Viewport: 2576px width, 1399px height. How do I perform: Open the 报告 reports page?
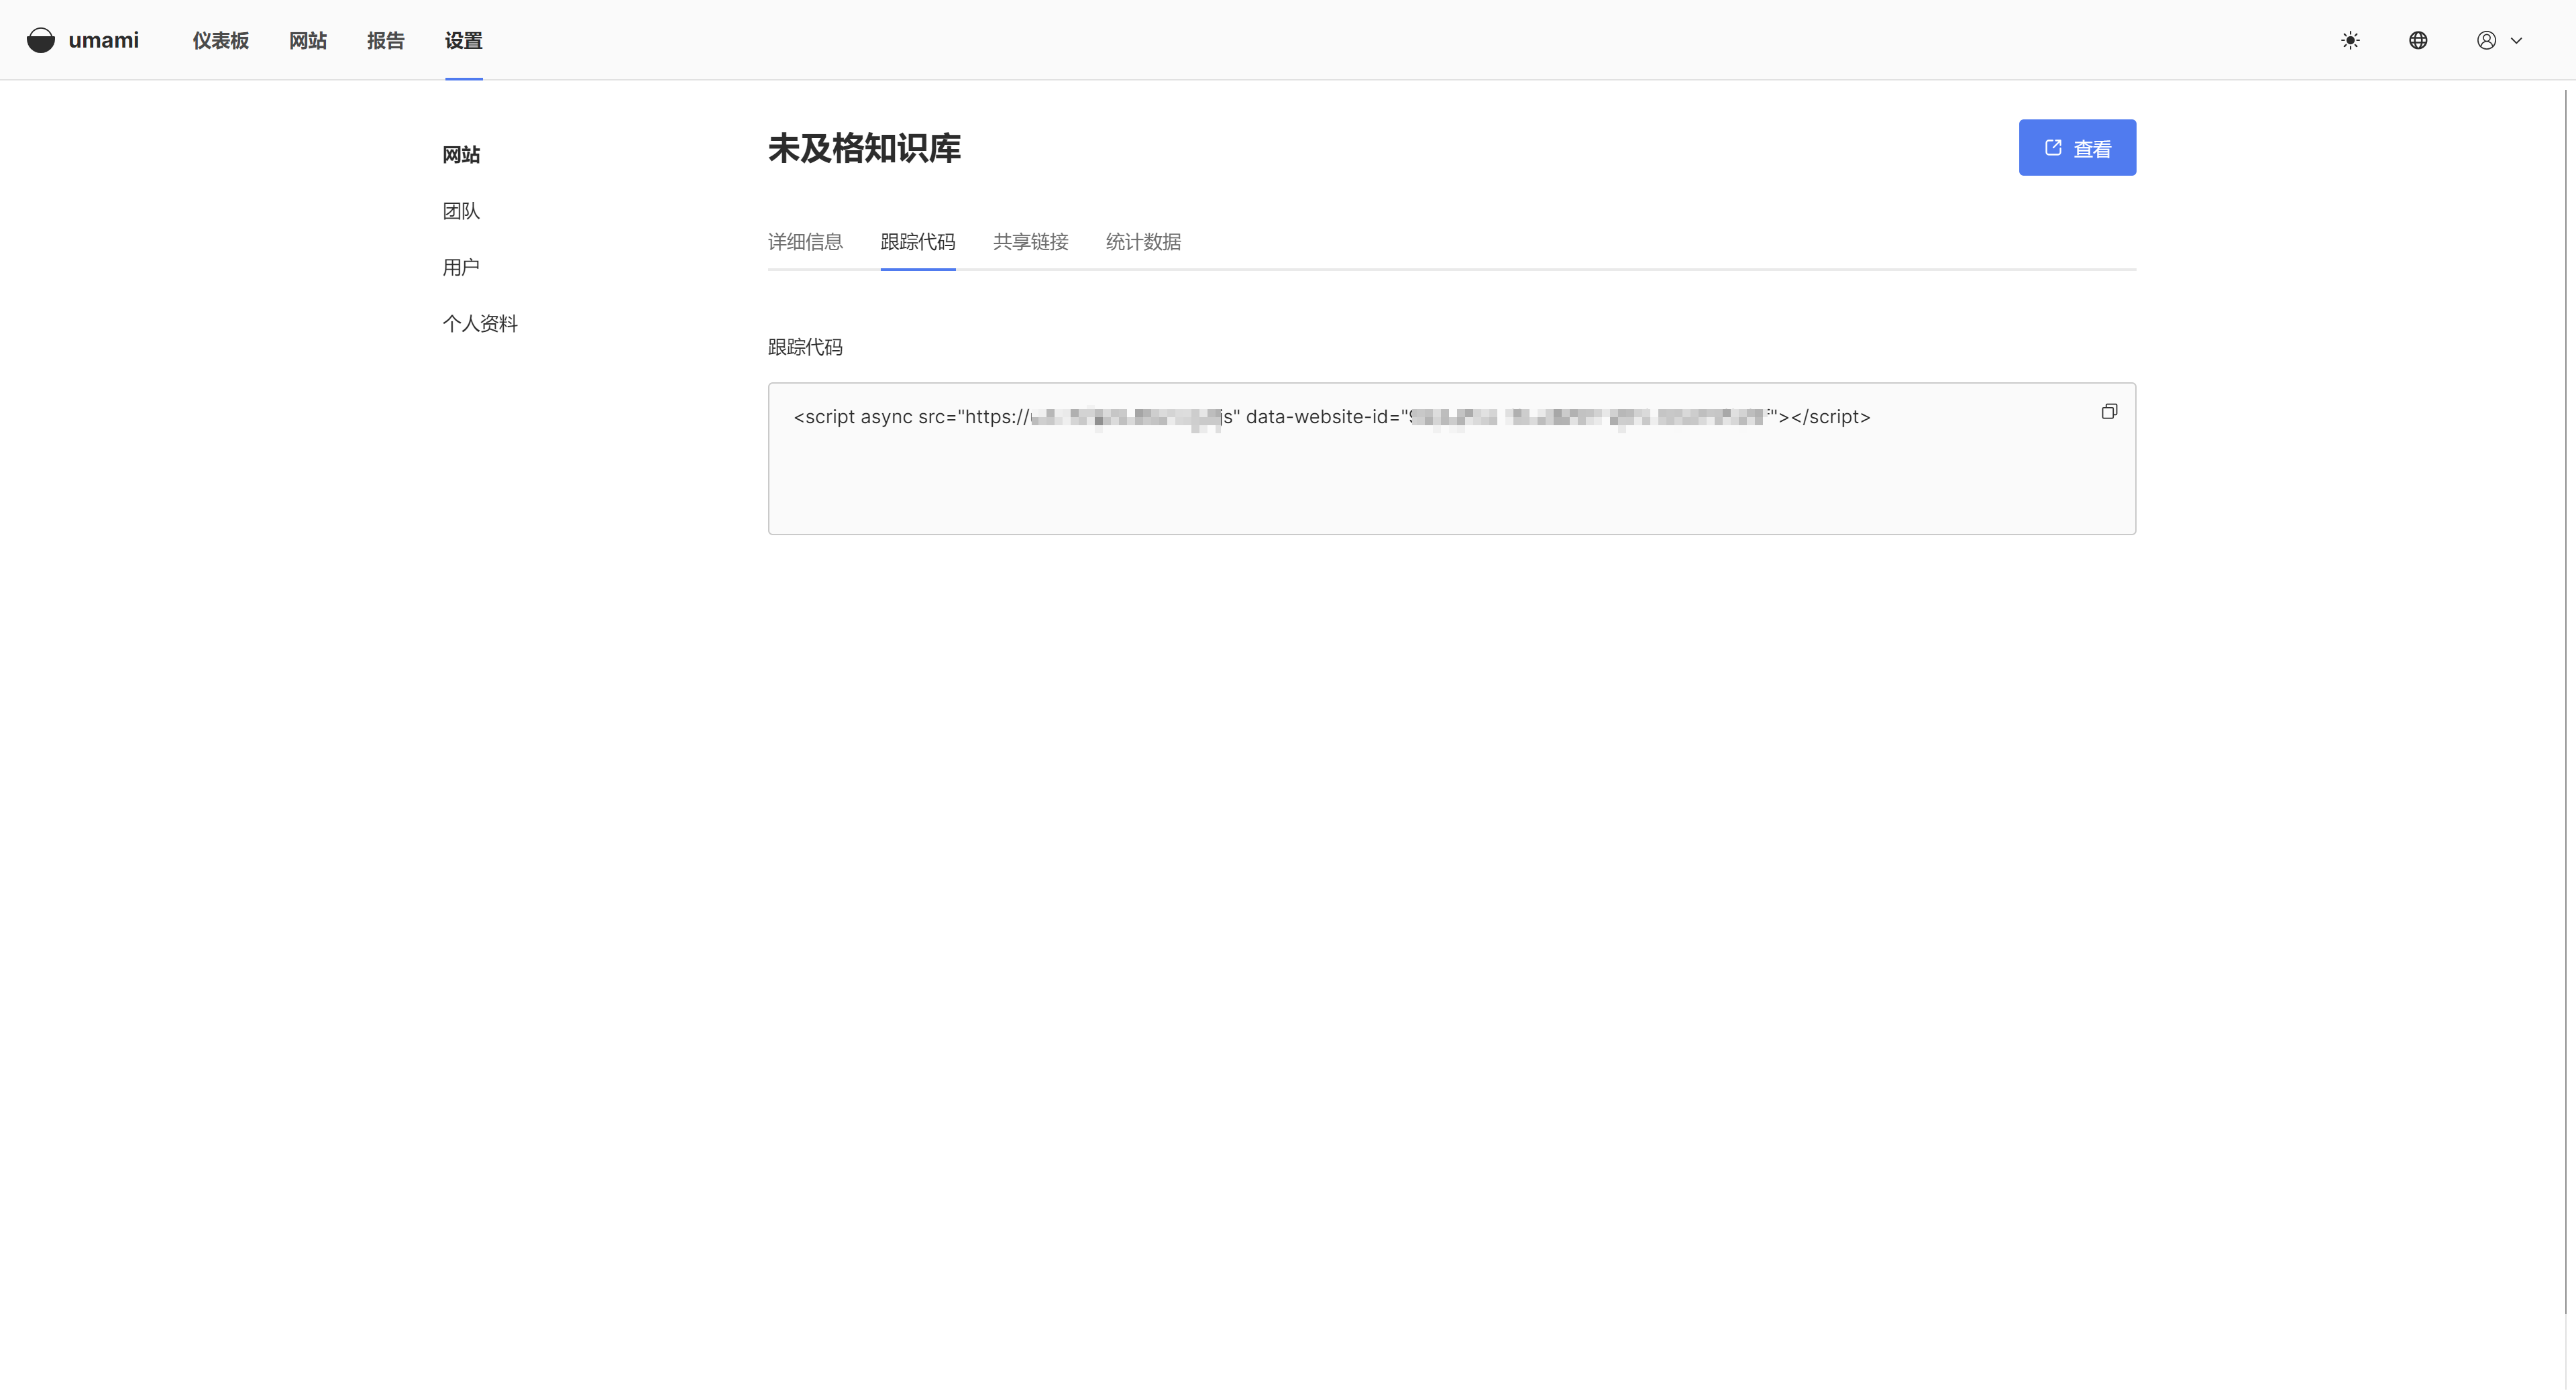(x=385, y=40)
